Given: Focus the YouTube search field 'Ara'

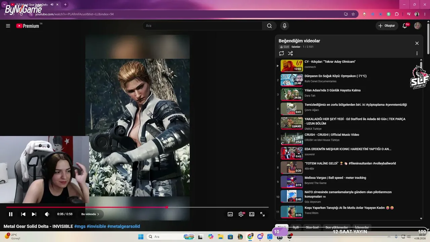Looking at the screenshot, I should click(203, 26).
